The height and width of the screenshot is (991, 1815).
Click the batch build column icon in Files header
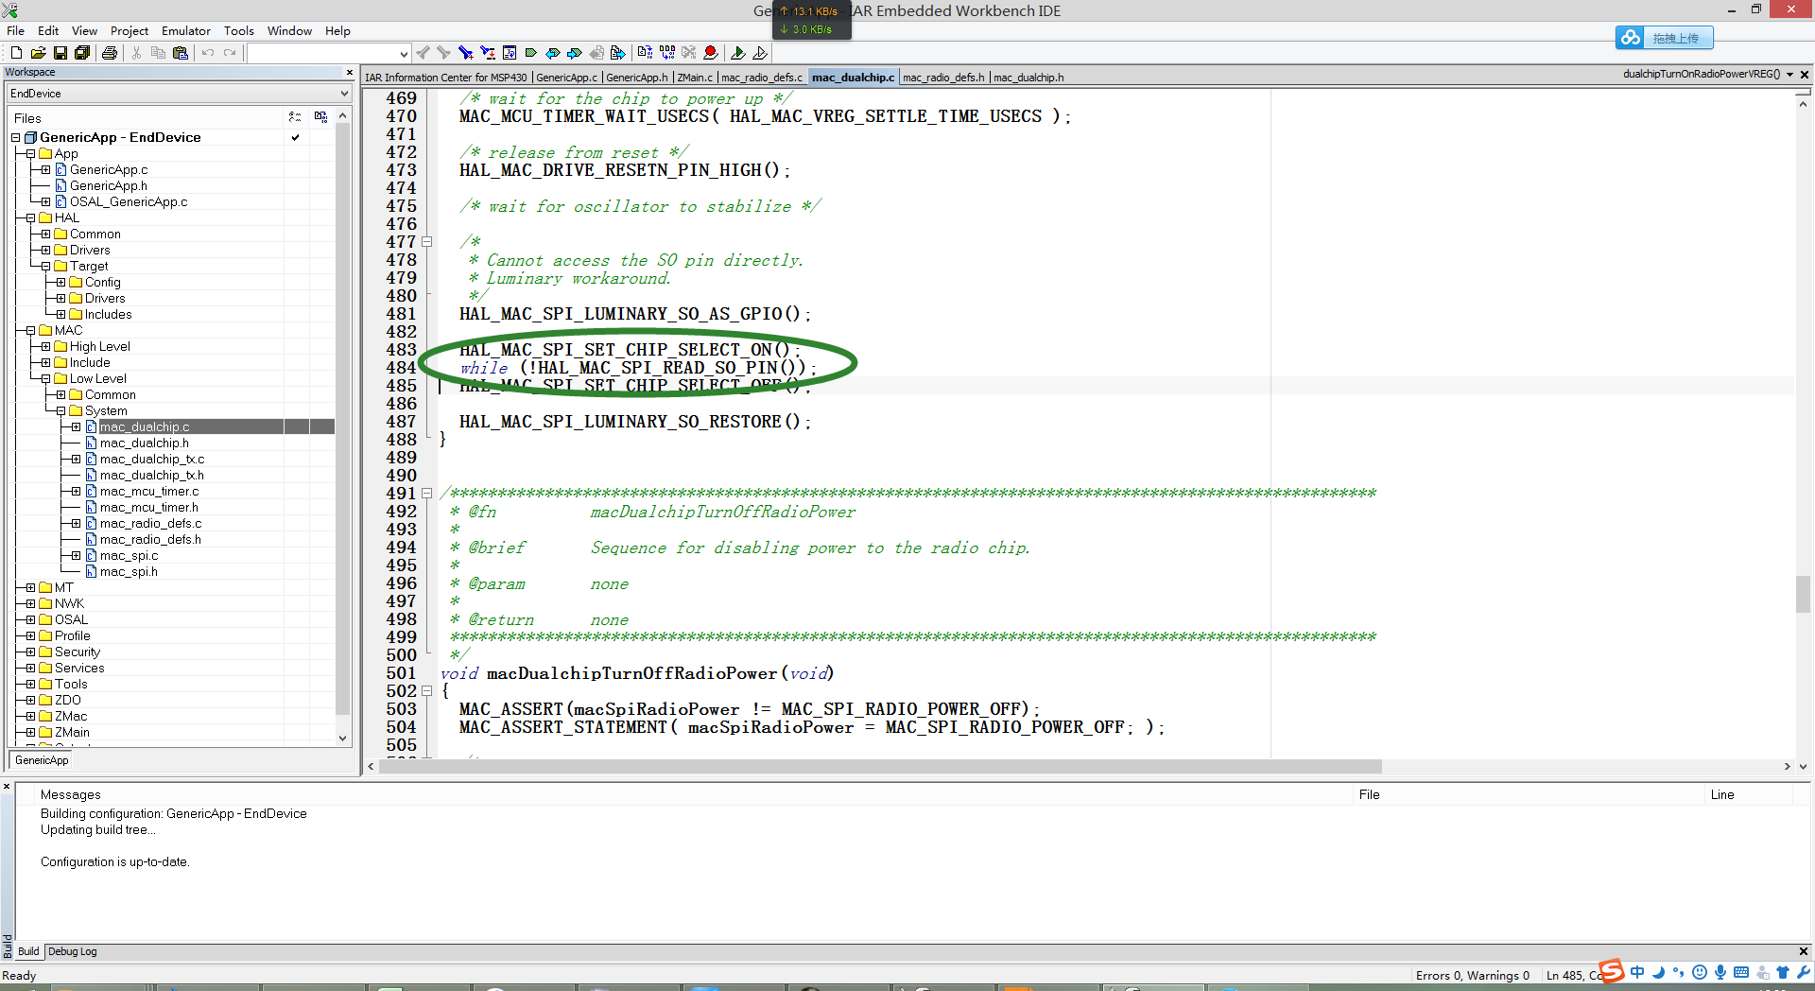click(295, 117)
